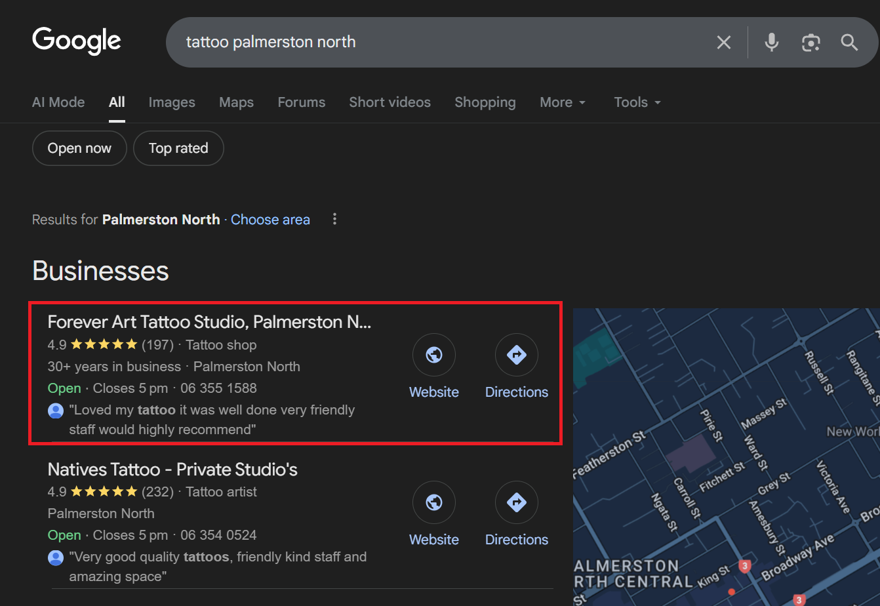Viewport: 880px width, 606px height.
Task: Open Natives Tattoo website icon
Action: tap(433, 503)
